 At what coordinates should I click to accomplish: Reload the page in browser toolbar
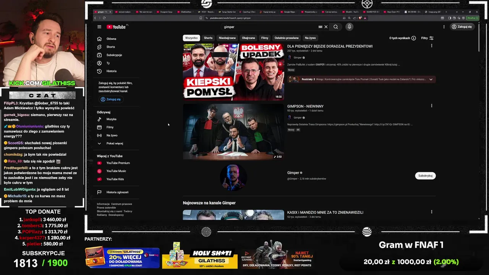(x=104, y=18)
